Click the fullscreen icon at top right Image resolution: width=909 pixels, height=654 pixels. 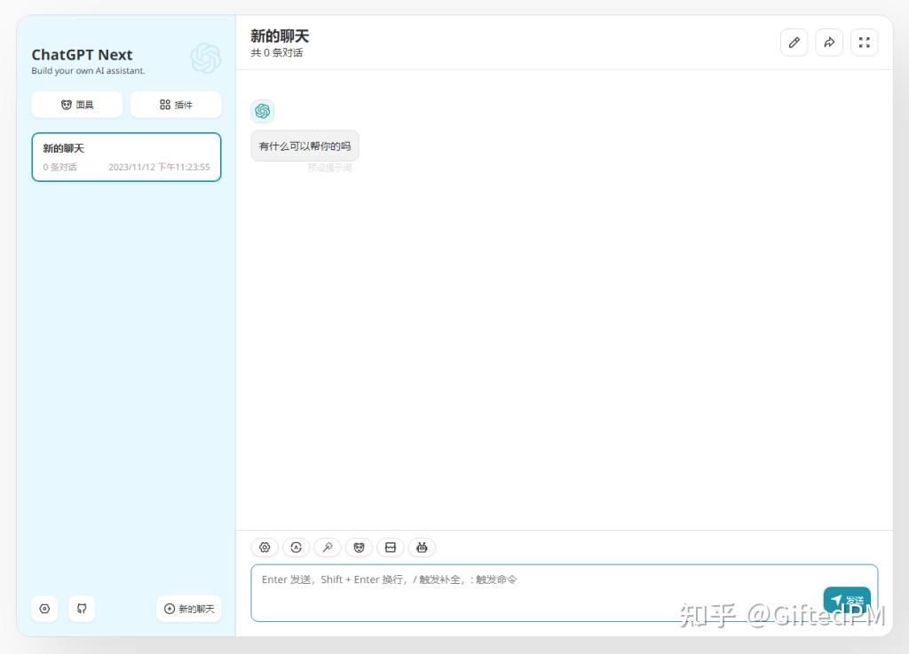point(864,42)
